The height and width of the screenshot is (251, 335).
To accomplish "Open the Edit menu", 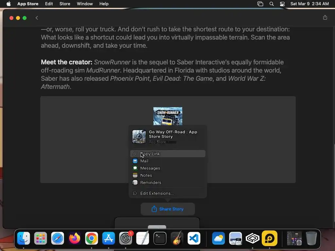I will tap(49, 4).
